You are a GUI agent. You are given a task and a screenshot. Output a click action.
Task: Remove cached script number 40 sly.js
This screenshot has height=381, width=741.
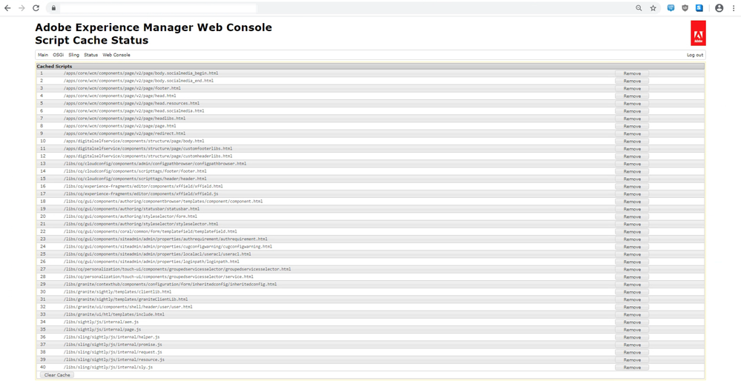point(632,368)
